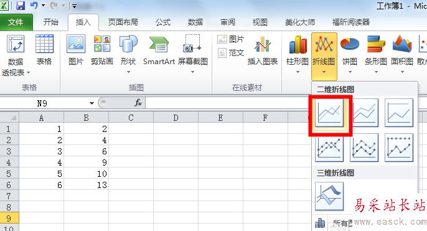Select column D header
Viewport: 427px width, 231px height.
click(176, 118)
